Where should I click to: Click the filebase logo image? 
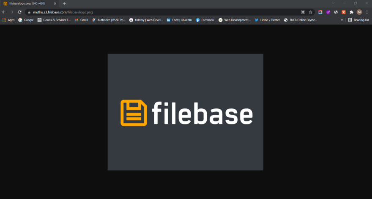[185, 112]
